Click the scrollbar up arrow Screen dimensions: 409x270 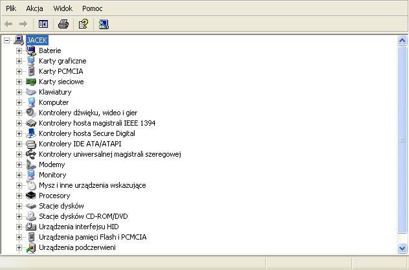click(x=403, y=41)
